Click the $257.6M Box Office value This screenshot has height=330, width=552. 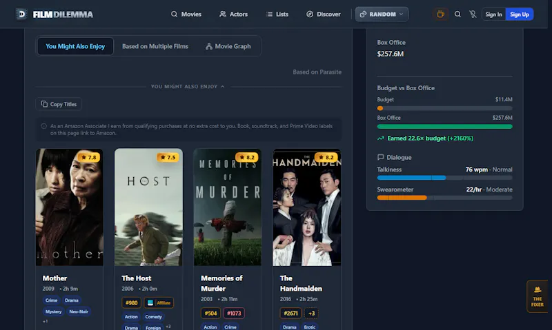(391, 54)
